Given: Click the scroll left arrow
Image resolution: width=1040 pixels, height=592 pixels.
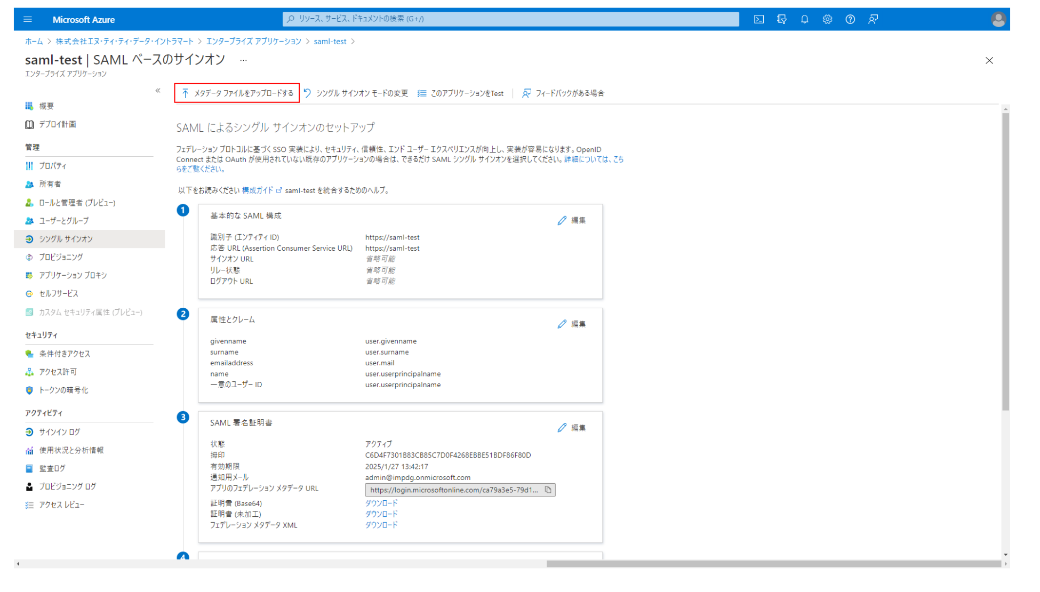Looking at the screenshot, I should tap(18, 563).
